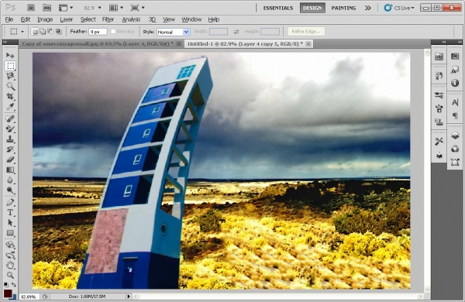Select the Pen tool
Screen dimensions: 465x302
point(10,202)
